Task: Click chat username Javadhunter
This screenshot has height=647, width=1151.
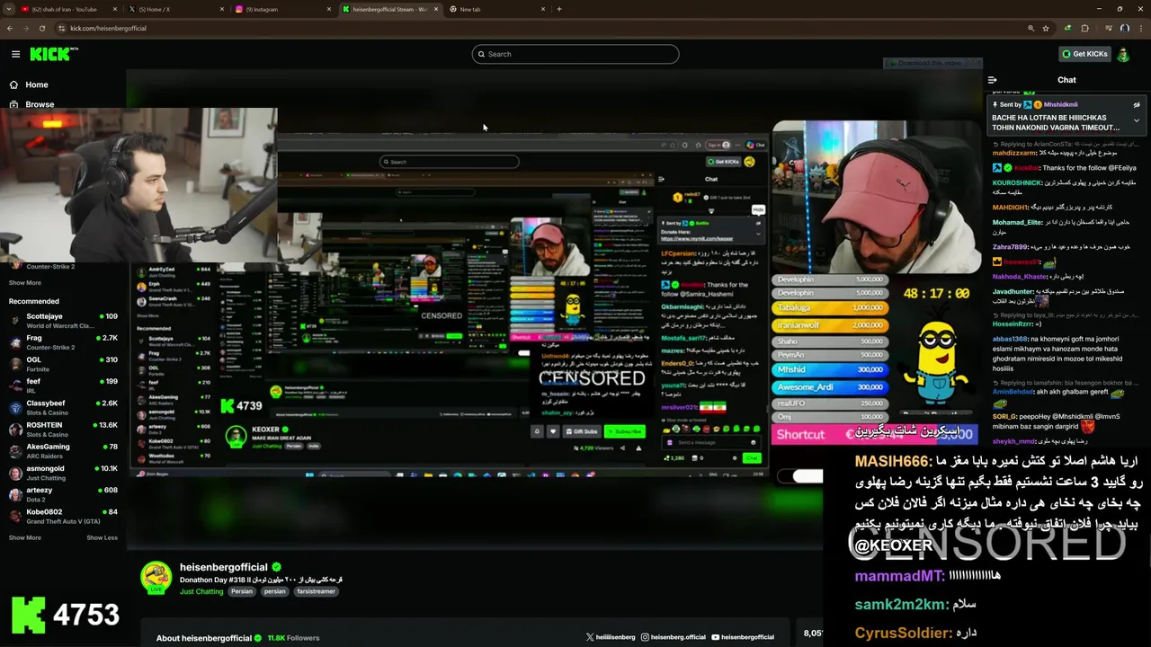Action: pos(1013,291)
